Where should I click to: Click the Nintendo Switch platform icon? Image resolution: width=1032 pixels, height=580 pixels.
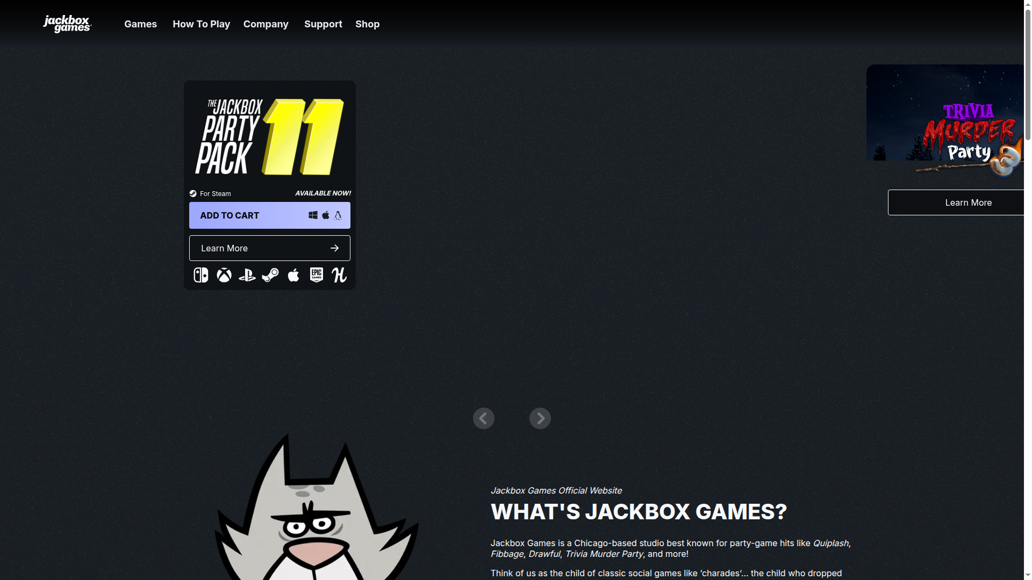(x=200, y=275)
